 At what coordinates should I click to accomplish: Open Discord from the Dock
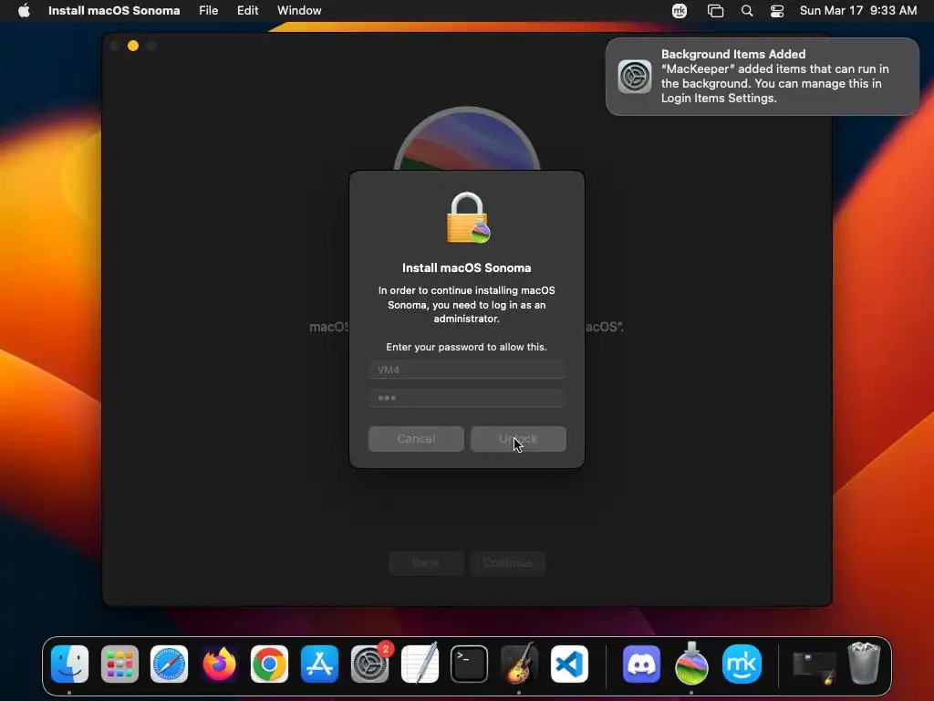[x=641, y=664]
